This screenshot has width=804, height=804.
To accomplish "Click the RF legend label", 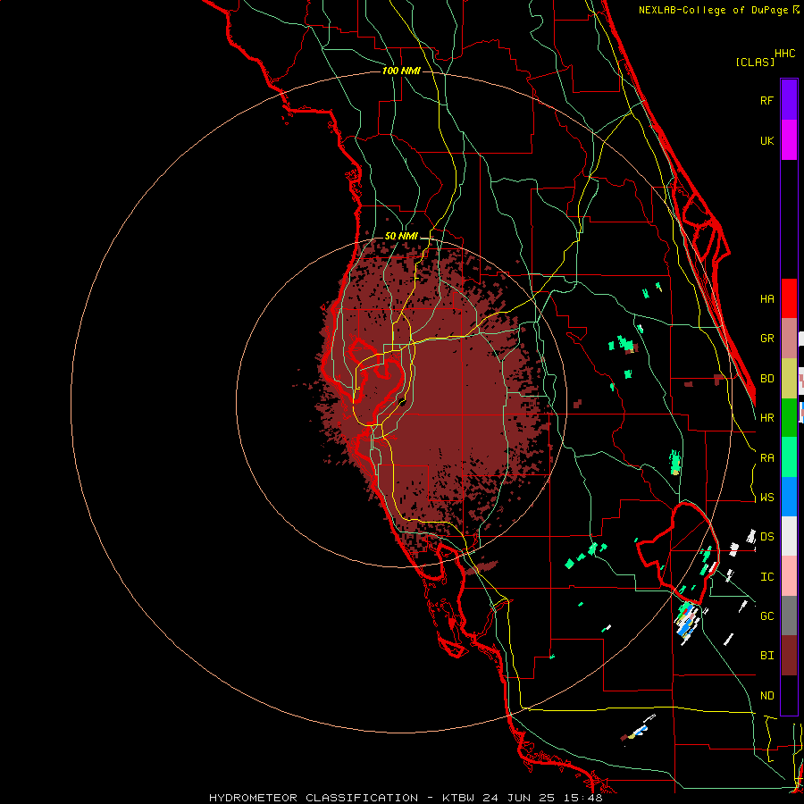I will coord(766,100).
